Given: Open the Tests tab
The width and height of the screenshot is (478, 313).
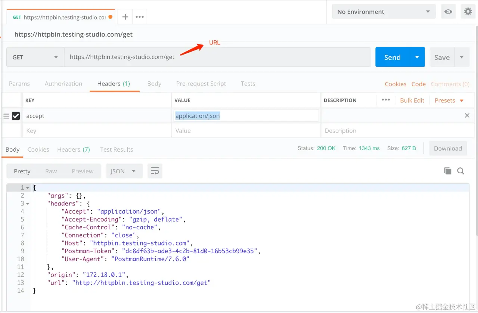Looking at the screenshot, I should pos(248,84).
